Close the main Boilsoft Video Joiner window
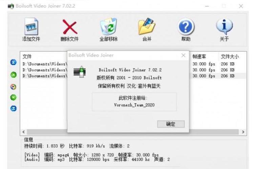Image resolution: width=254 pixels, height=169 pixels. [x=241, y=6]
